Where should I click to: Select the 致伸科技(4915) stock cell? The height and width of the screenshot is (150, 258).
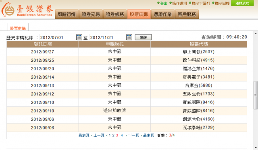point(199,60)
